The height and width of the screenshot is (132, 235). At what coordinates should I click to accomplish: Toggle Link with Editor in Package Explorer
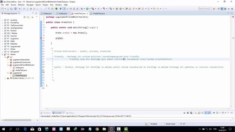(28, 17)
